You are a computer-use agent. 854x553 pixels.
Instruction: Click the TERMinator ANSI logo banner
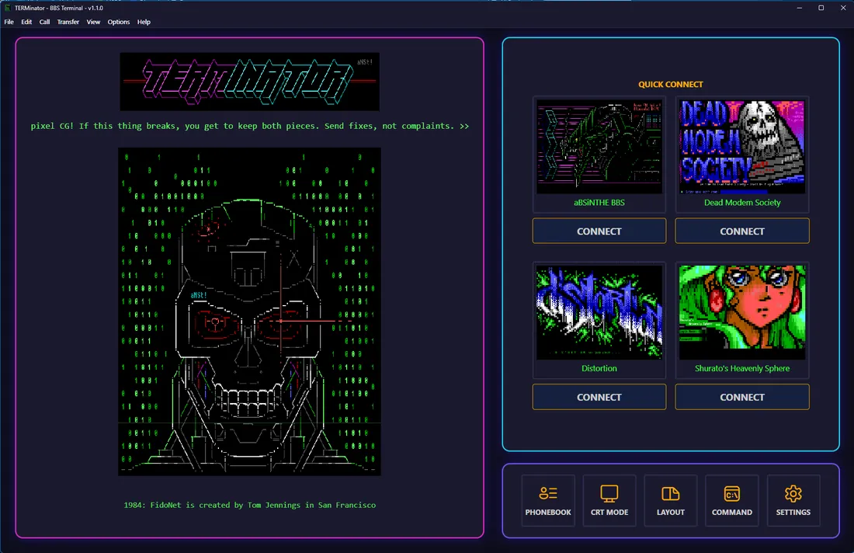coord(249,82)
